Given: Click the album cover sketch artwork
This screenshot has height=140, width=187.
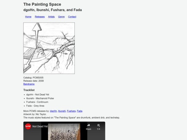Looking at the screenshot, I should 49,48.
